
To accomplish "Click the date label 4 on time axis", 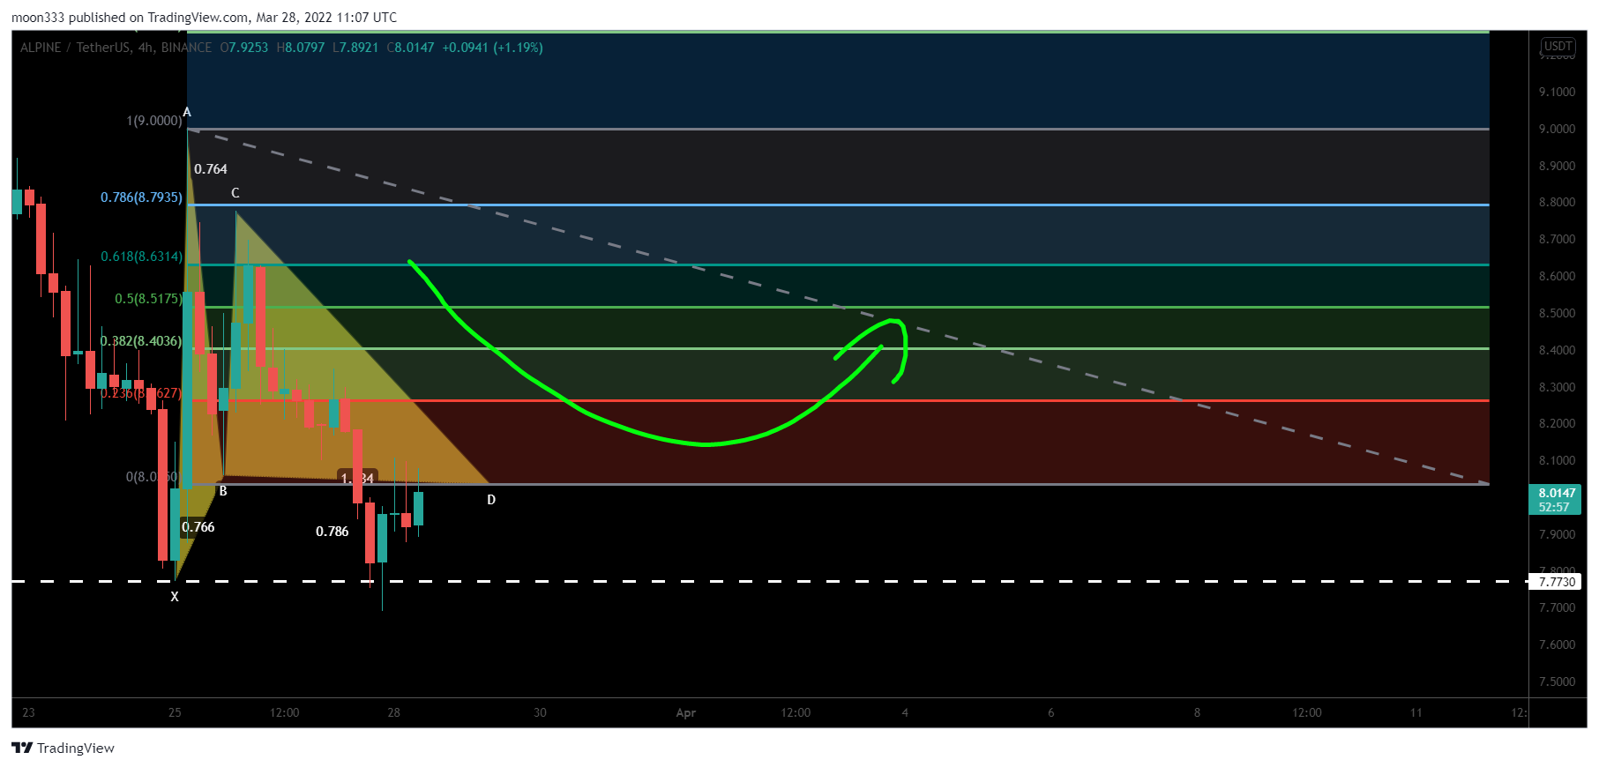I will coord(905,712).
